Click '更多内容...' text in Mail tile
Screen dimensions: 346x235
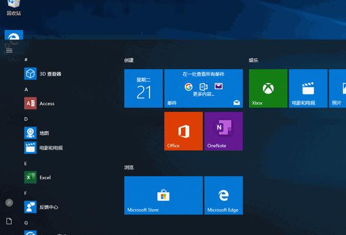pyautogui.click(x=204, y=94)
